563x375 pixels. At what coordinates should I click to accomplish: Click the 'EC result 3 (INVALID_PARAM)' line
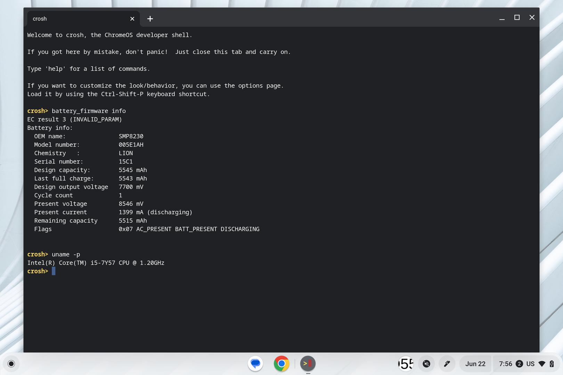point(75,119)
